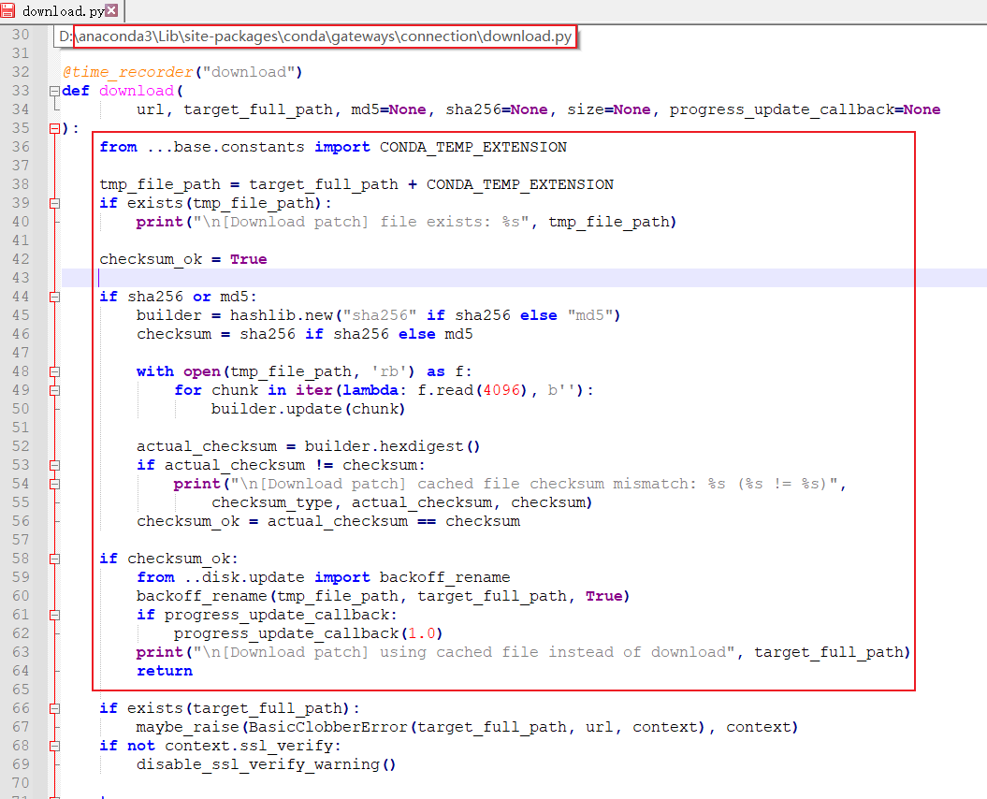Collapse the for chunk loop fold marker
987x799 pixels.
(55, 390)
